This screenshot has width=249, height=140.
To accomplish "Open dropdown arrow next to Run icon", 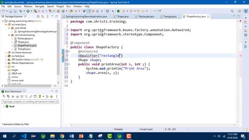I will coord(32,11).
